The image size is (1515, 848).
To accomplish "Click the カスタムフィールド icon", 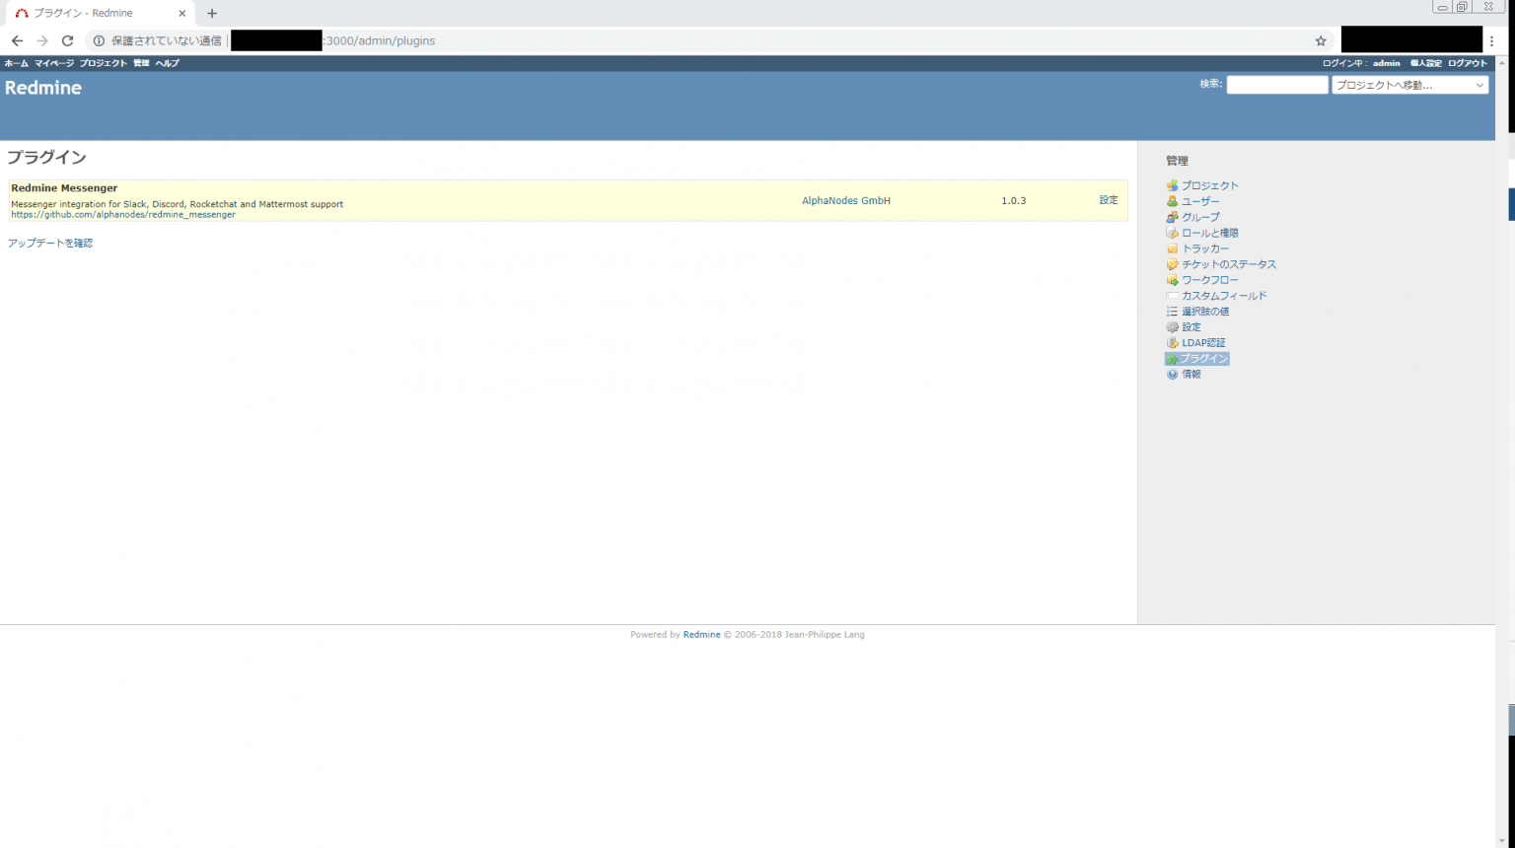I will click(1172, 296).
